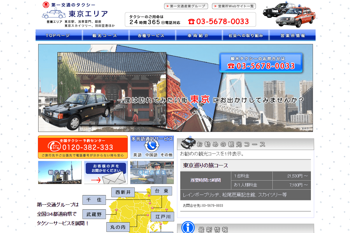The width and height of the screenshot is (350, 233).
Task: Open the 営業所Webサイト一覧 button
Action: coord(234,6)
